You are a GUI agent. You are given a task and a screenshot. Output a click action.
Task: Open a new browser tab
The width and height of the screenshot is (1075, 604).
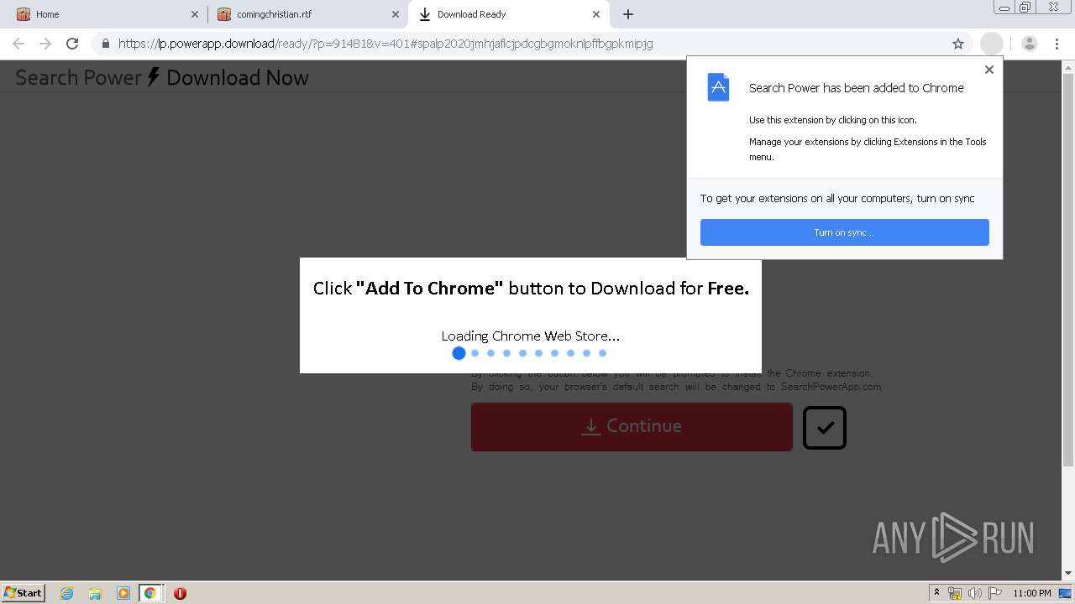tap(628, 14)
